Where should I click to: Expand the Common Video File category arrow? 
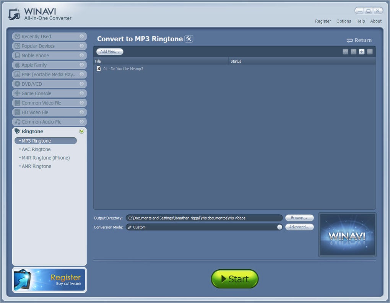[81, 103]
